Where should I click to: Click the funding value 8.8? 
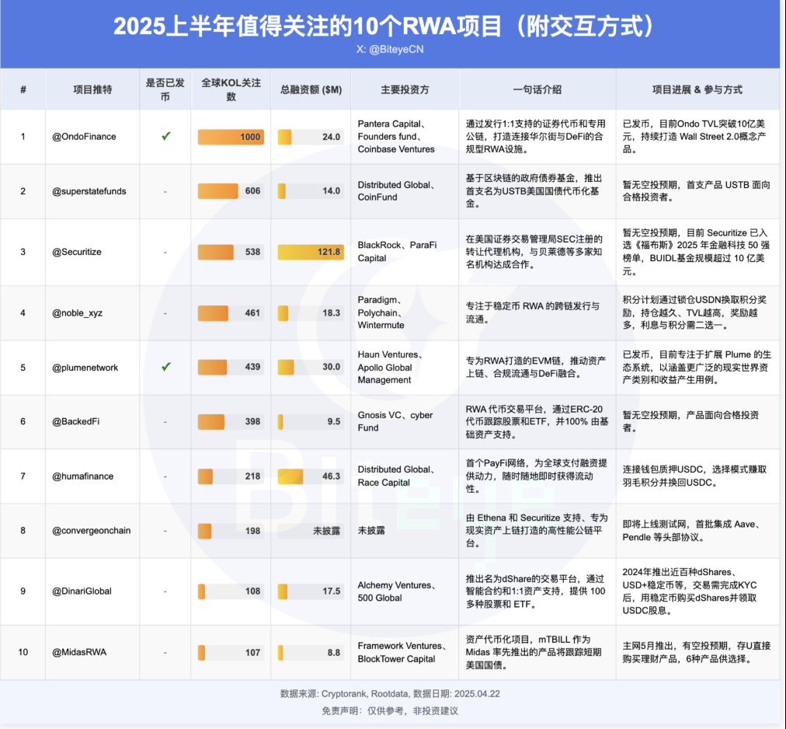[x=334, y=652]
